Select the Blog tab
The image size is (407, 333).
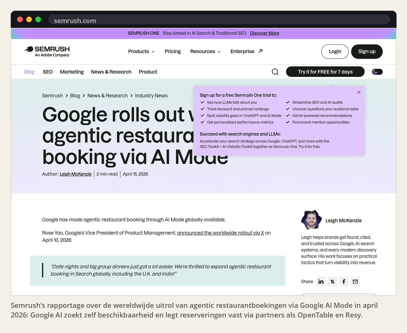point(29,72)
